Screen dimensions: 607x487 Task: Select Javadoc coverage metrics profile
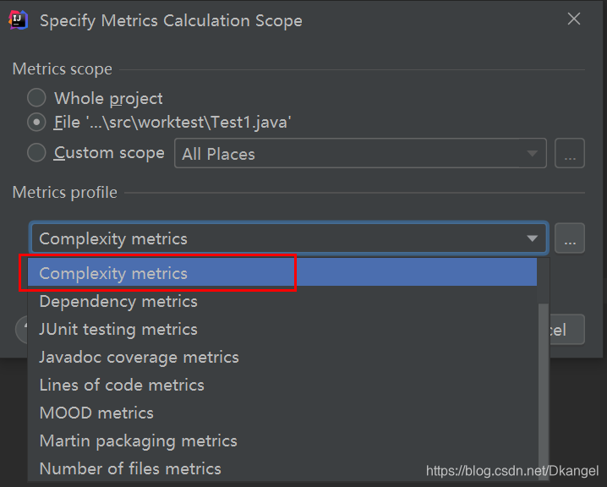coord(139,357)
